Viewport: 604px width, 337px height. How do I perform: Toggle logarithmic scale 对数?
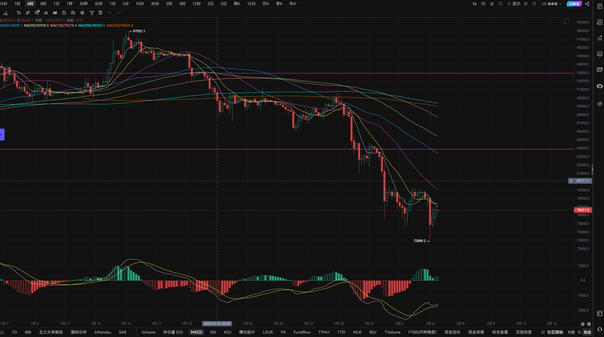click(x=571, y=332)
